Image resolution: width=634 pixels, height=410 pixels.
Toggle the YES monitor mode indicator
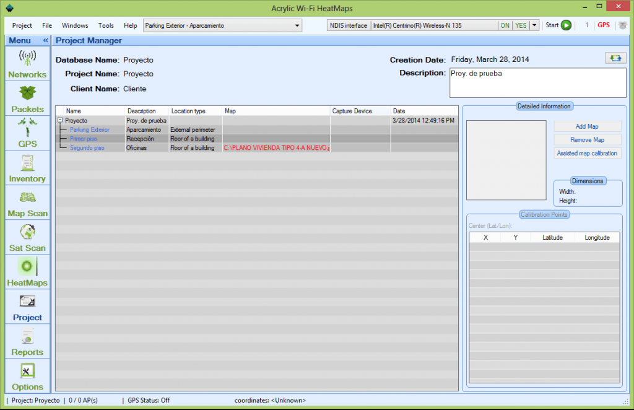(521, 25)
